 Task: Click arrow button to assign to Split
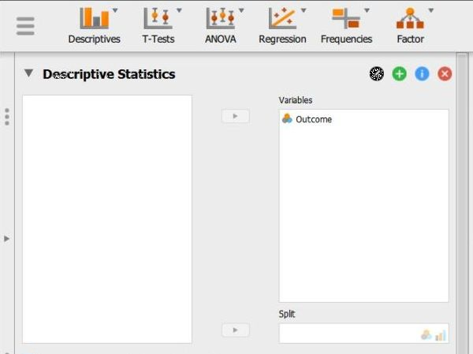tap(235, 330)
